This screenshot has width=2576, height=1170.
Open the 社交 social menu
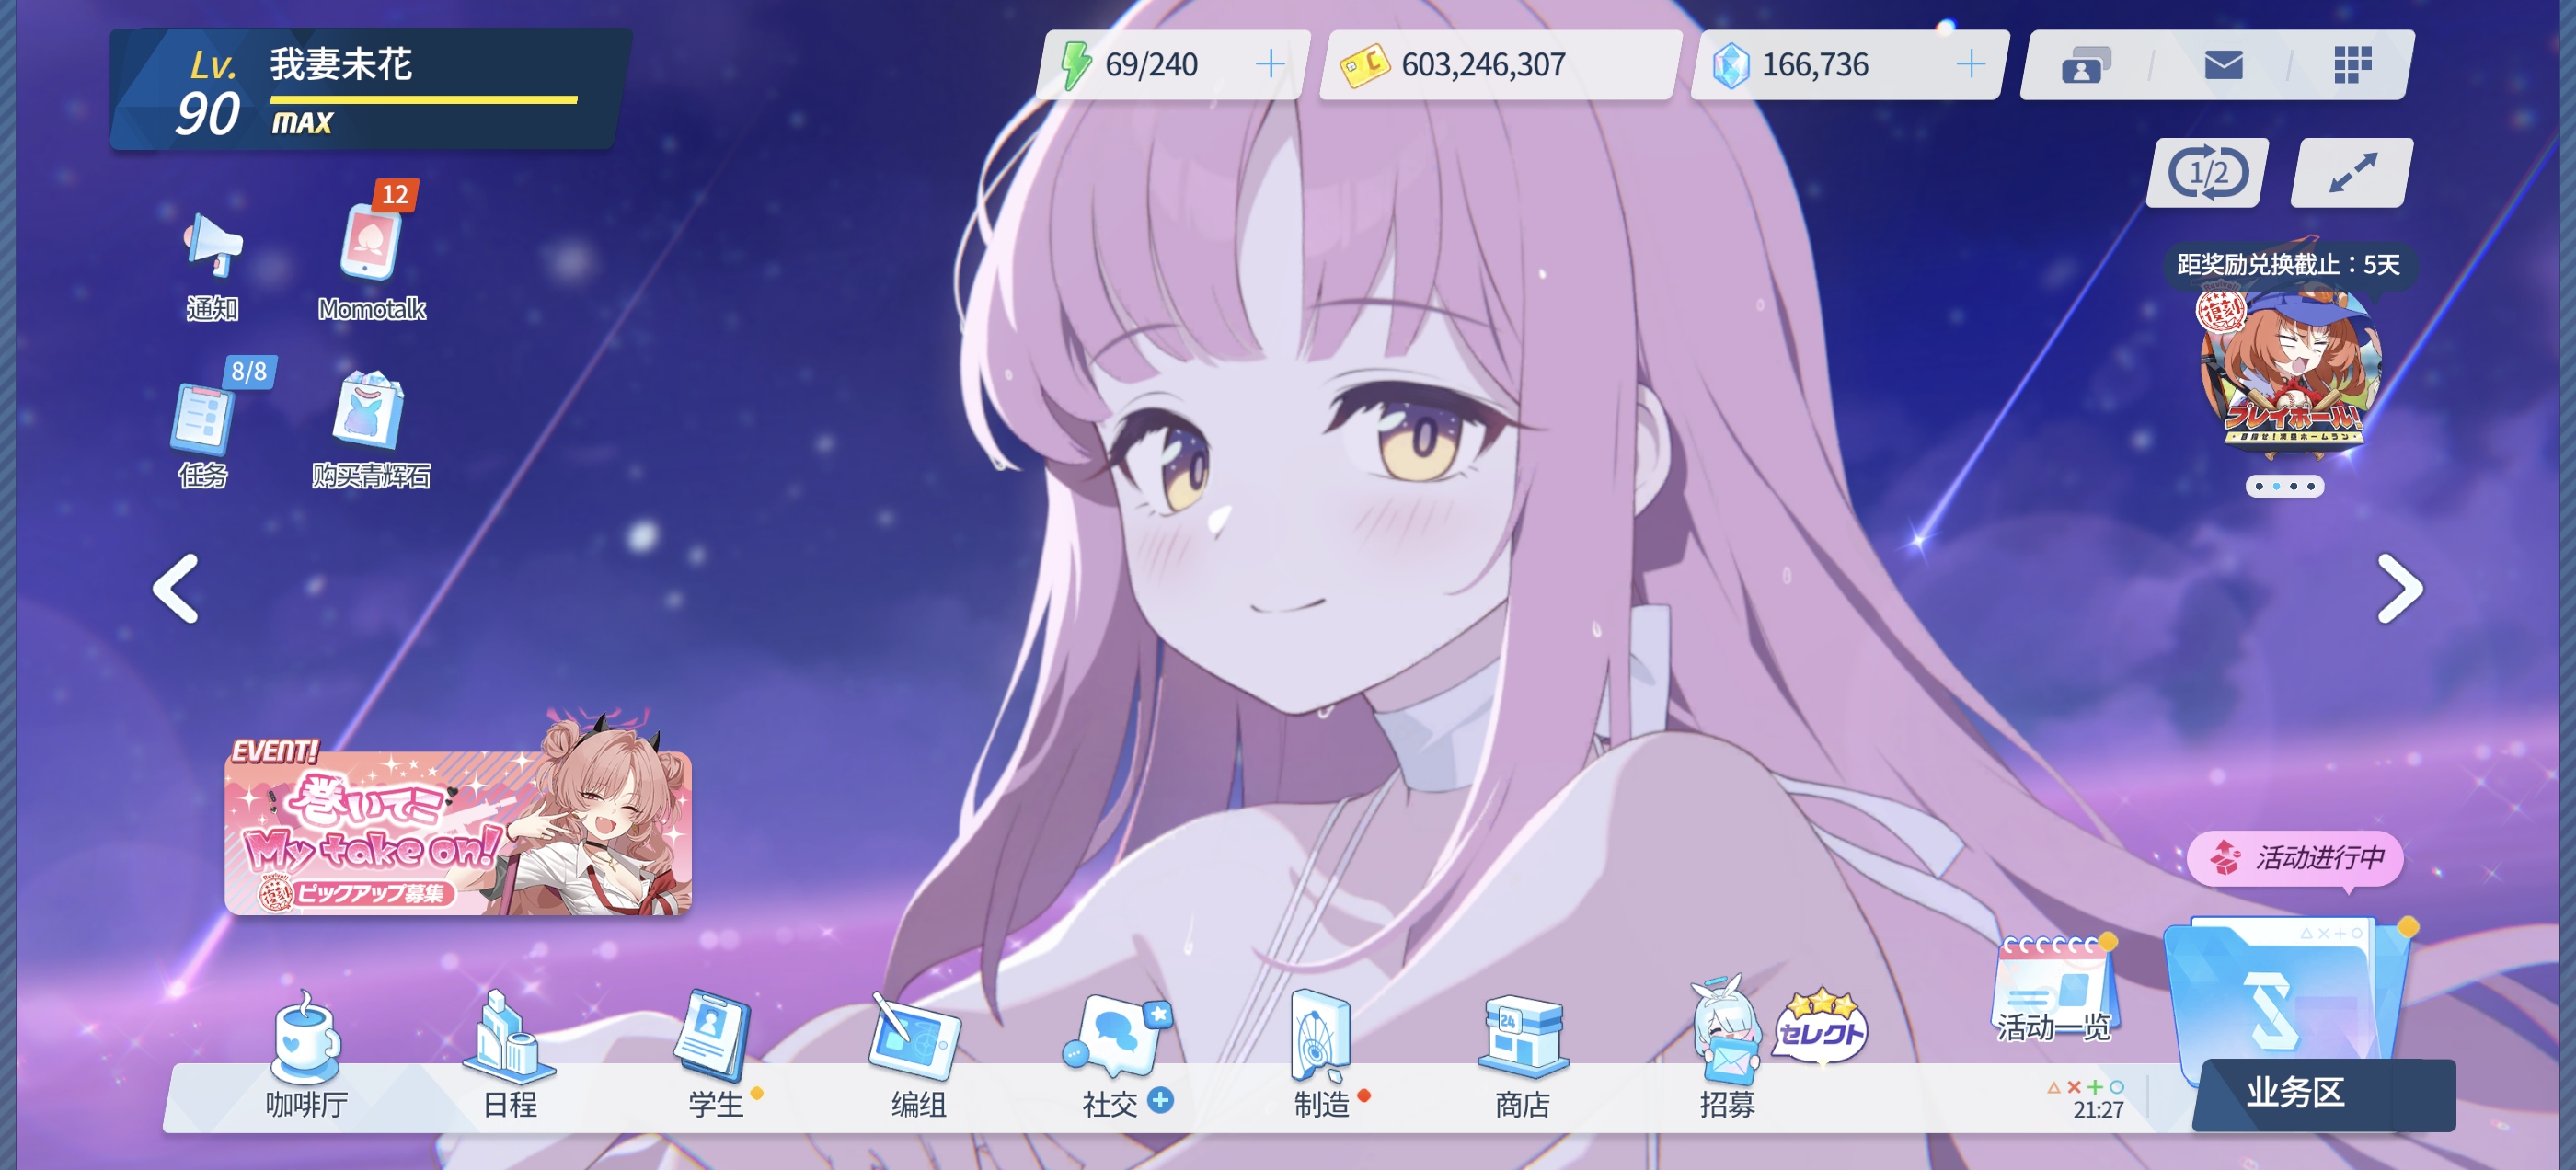pos(1118,1056)
